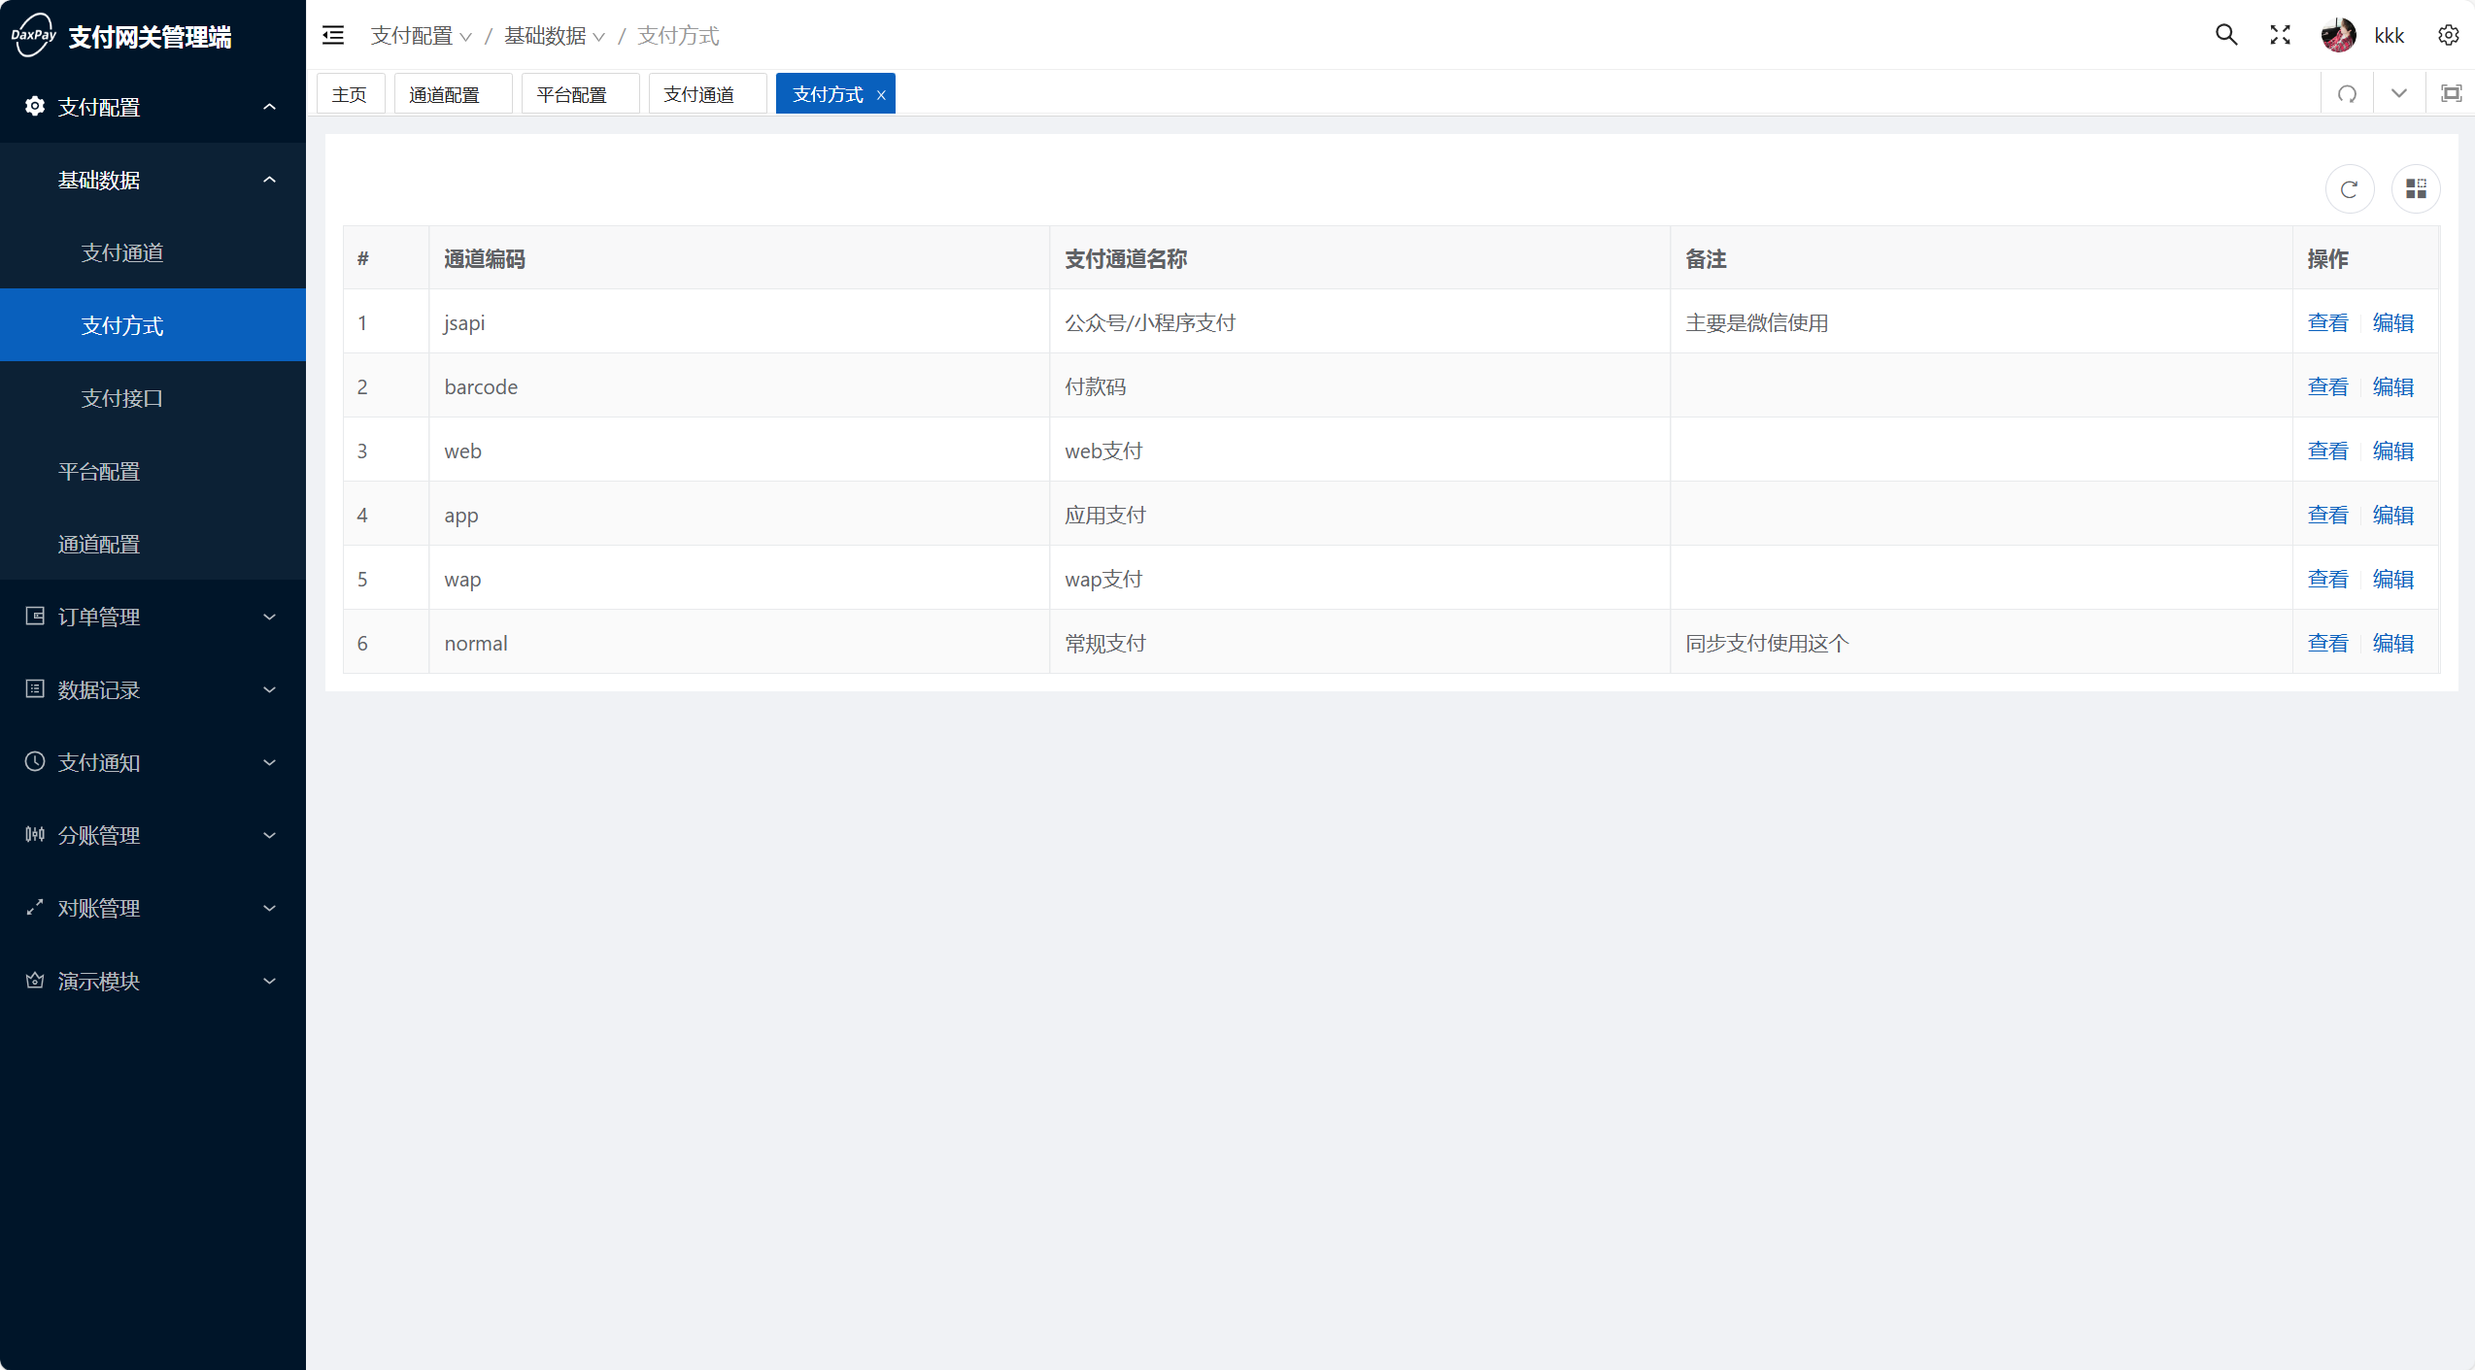Close the 支付方式 tab
The height and width of the screenshot is (1370, 2475).
pos(881,95)
